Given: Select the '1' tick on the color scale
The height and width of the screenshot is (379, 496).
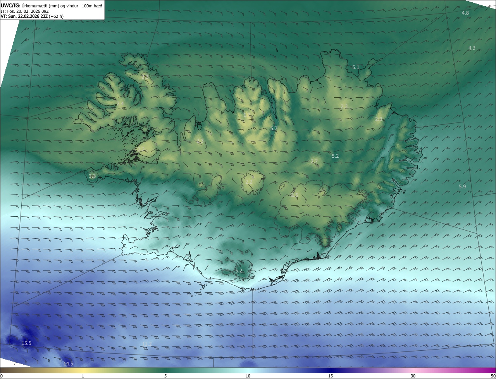Looking at the screenshot, I should point(83,376).
